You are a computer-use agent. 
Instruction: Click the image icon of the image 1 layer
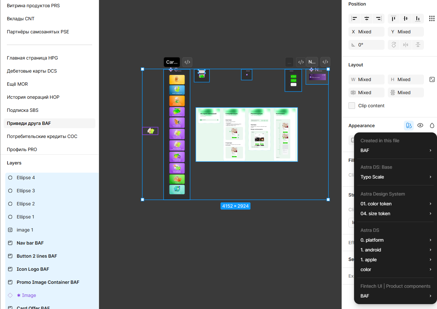(x=10, y=230)
